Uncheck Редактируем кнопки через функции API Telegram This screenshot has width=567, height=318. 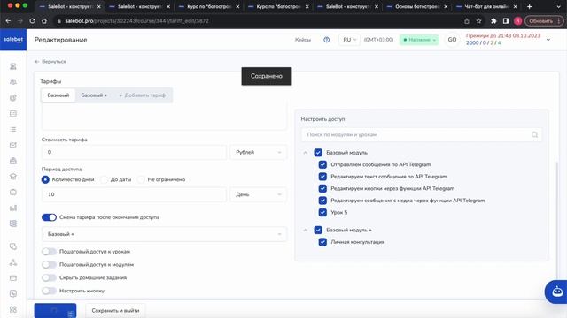point(322,188)
